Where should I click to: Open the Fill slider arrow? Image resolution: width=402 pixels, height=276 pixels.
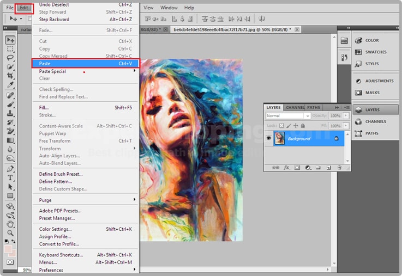346,126
